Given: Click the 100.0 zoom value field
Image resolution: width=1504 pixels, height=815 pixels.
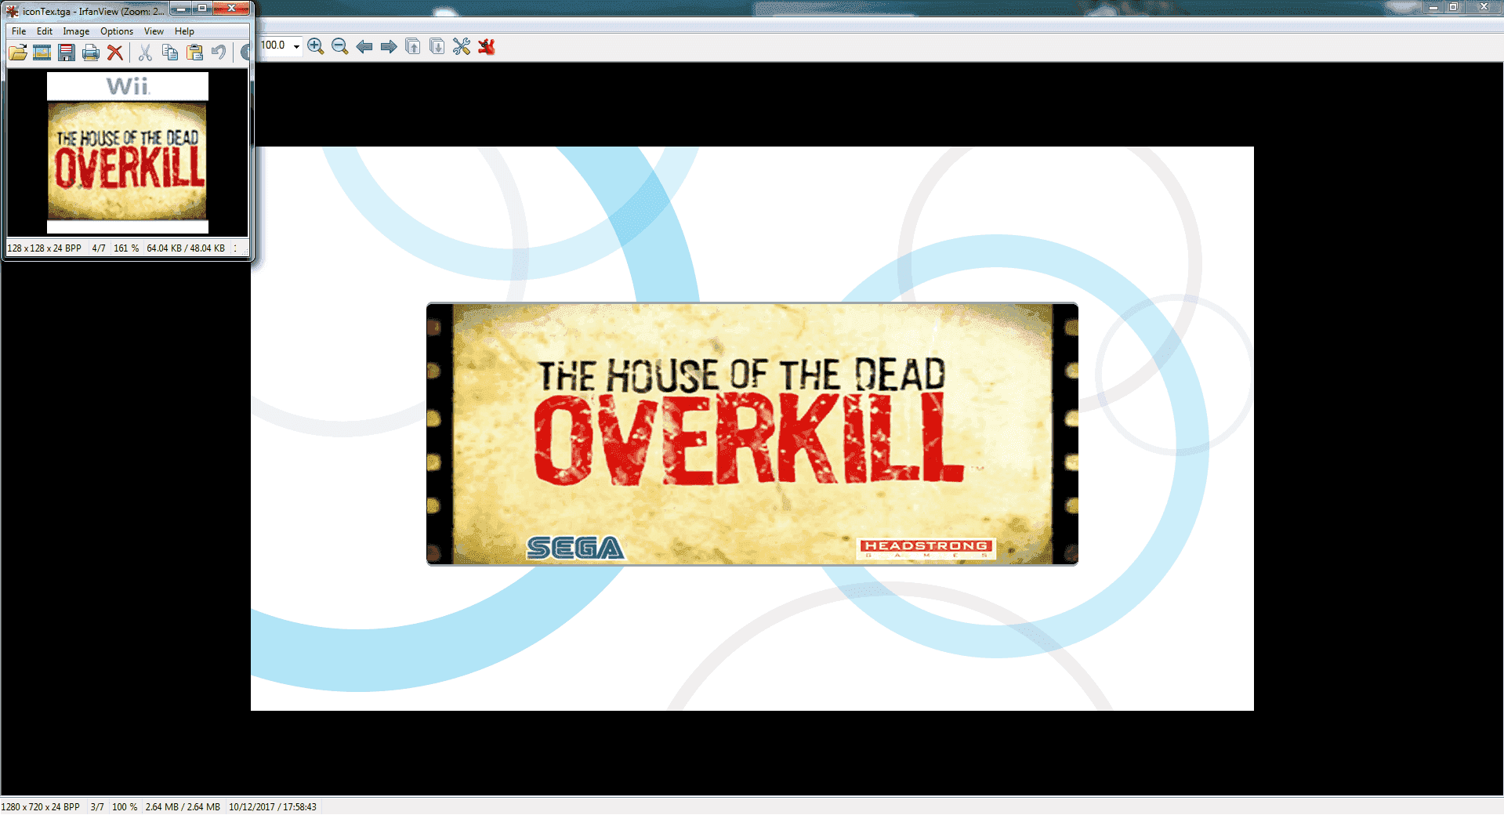Looking at the screenshot, I should click(274, 45).
